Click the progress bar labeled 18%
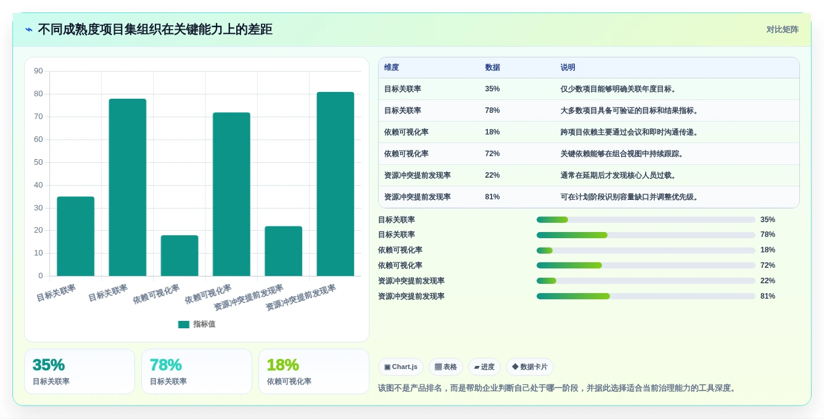Image resolution: width=824 pixels, height=419 pixels. click(x=646, y=251)
